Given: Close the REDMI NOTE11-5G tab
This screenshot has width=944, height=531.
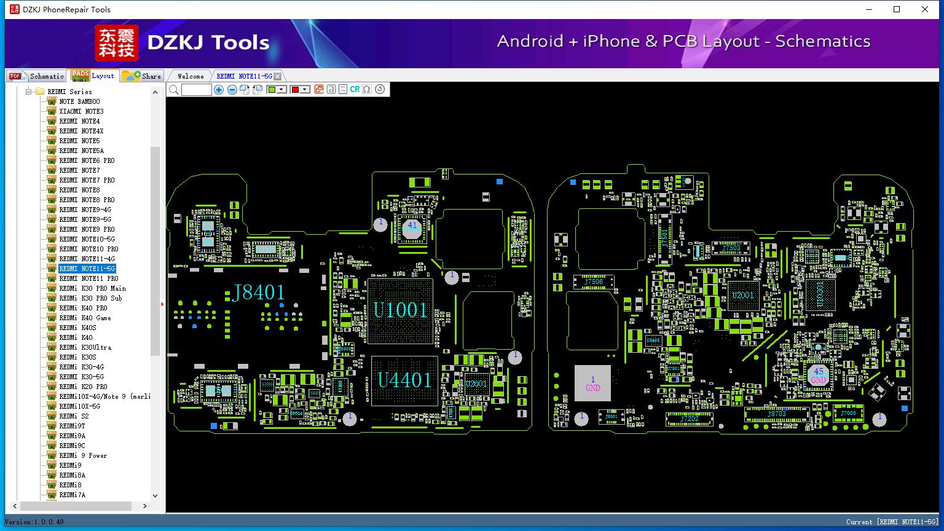Looking at the screenshot, I should point(278,76).
